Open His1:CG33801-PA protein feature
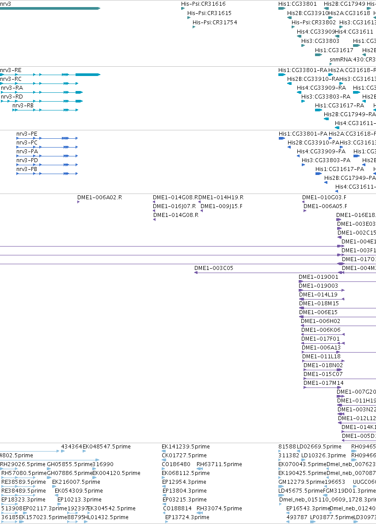This screenshot has height=524, width=376. (x=303, y=134)
